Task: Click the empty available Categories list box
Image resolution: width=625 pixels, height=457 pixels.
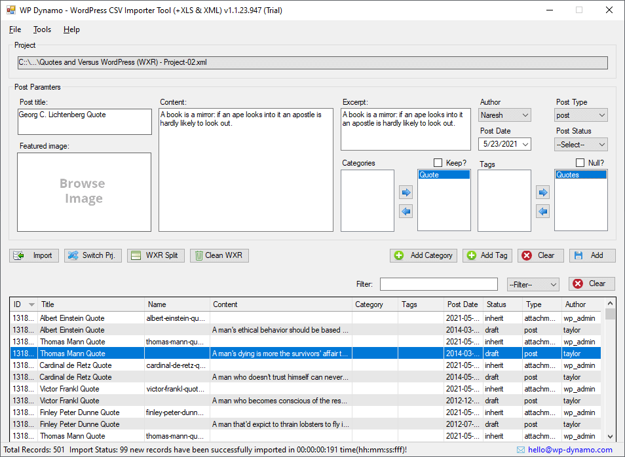Action: click(x=368, y=201)
